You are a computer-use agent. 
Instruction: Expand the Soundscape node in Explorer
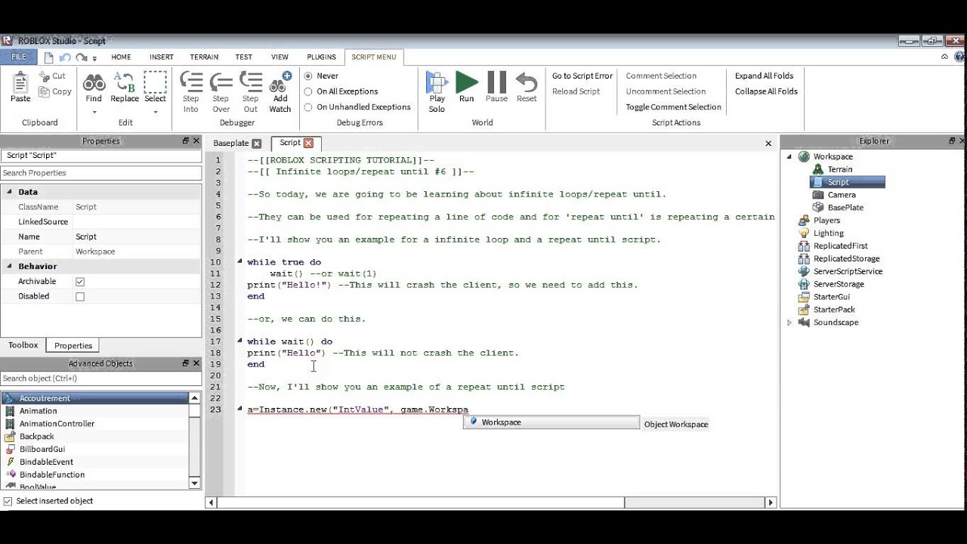[x=789, y=323]
